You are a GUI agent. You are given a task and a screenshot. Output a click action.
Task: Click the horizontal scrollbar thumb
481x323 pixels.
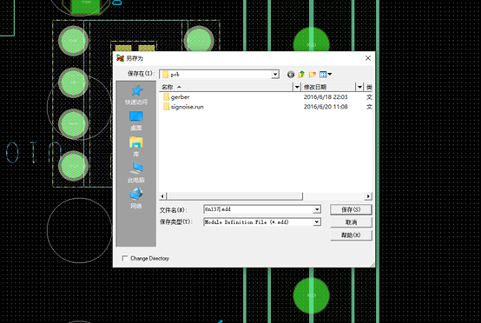coord(234,196)
